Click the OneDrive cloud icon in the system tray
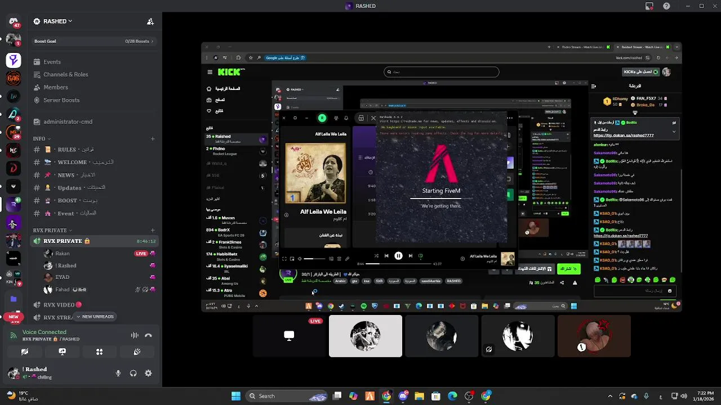The height and width of the screenshot is (405, 721). point(634,396)
